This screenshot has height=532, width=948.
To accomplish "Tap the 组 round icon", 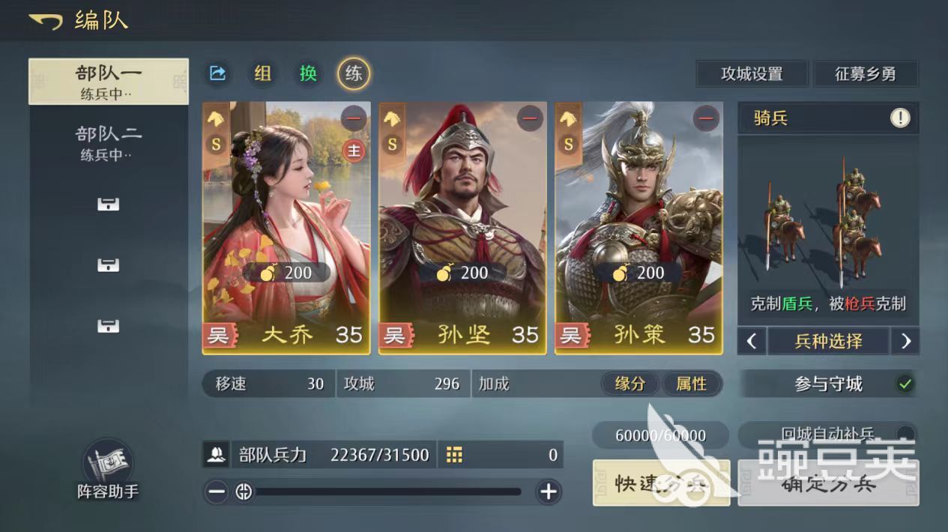I will coord(262,73).
